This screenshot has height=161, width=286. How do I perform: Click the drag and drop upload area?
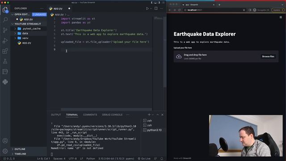(x=226, y=56)
